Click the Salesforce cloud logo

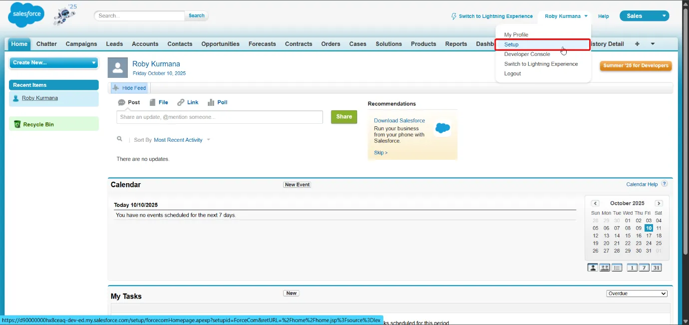(26, 14)
